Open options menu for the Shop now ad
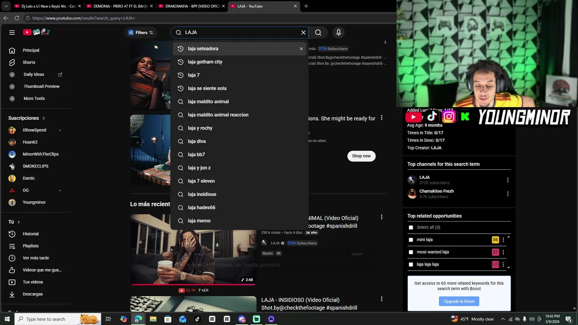The image size is (578, 325). (x=382, y=118)
